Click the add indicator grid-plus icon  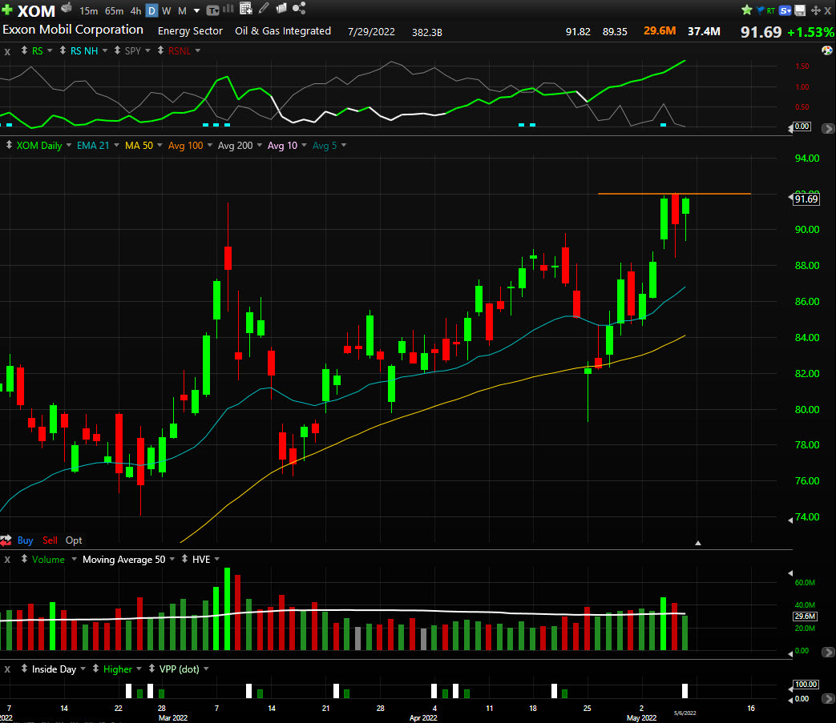click(x=245, y=8)
